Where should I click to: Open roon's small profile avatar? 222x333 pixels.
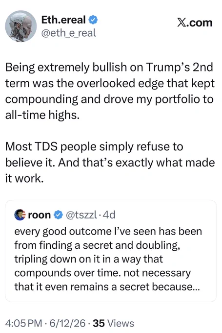point(20,214)
